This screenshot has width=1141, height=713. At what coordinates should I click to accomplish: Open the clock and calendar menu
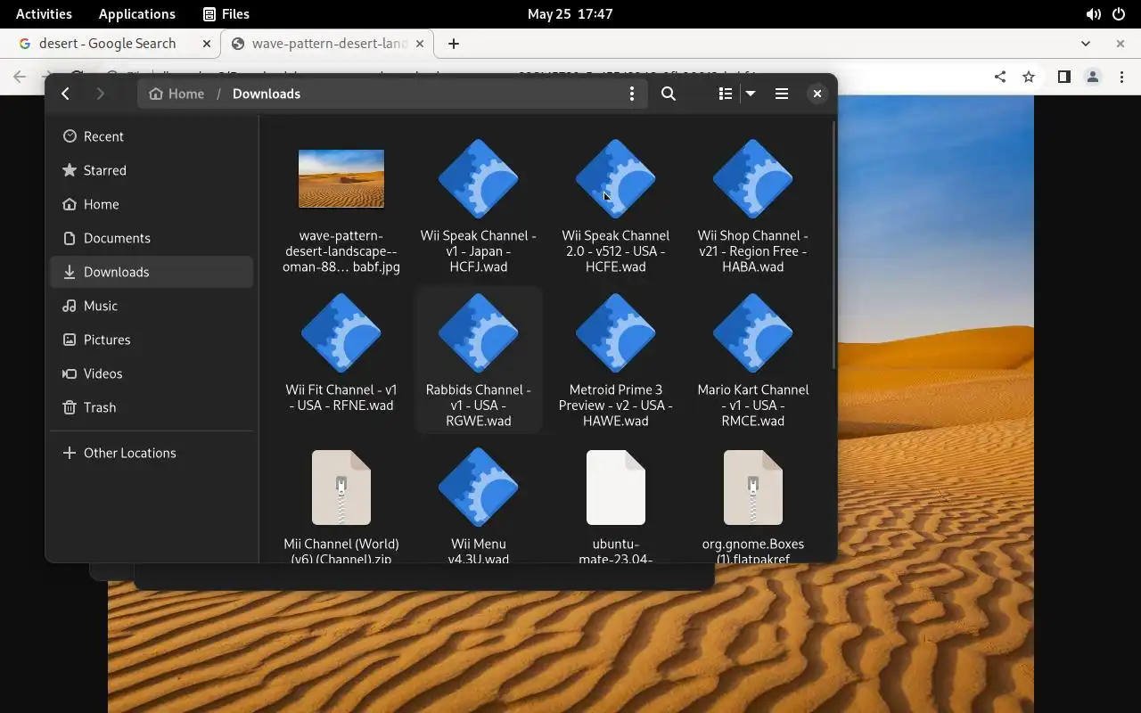(570, 13)
